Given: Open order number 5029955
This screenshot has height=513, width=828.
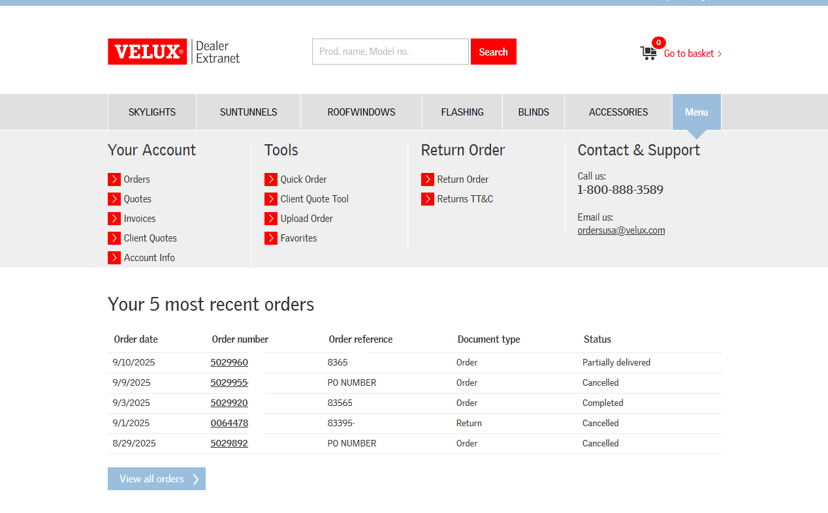Looking at the screenshot, I should coord(229,382).
